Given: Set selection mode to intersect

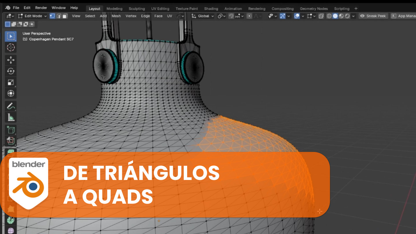Looking at the screenshot, I should click(x=32, y=24).
